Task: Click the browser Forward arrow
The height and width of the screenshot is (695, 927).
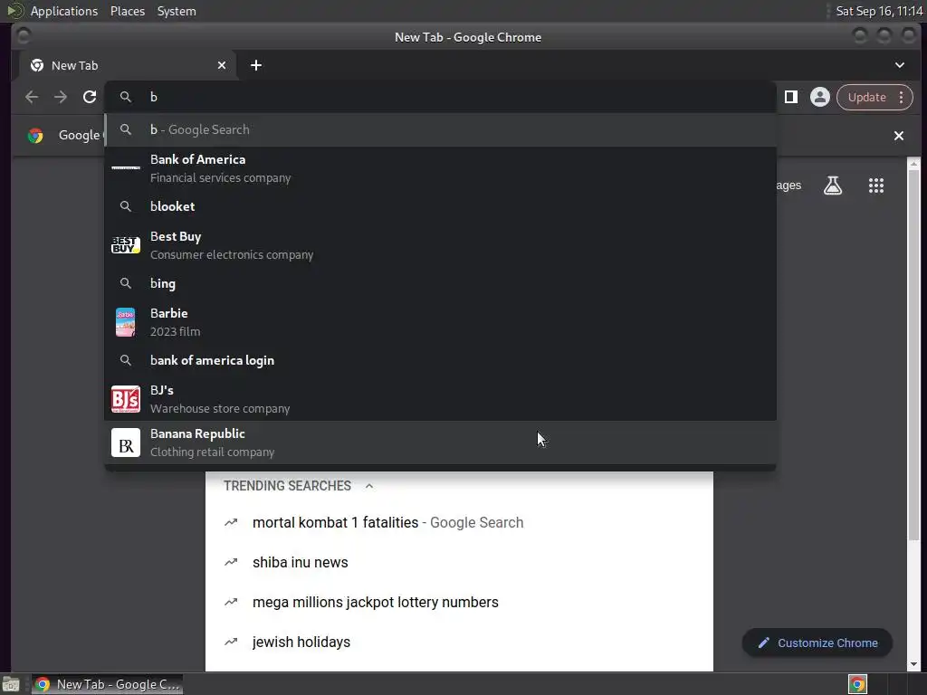Action: (x=61, y=97)
